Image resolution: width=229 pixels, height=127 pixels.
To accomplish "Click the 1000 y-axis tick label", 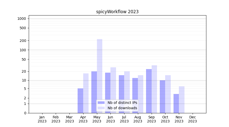I will coord(22,19).
